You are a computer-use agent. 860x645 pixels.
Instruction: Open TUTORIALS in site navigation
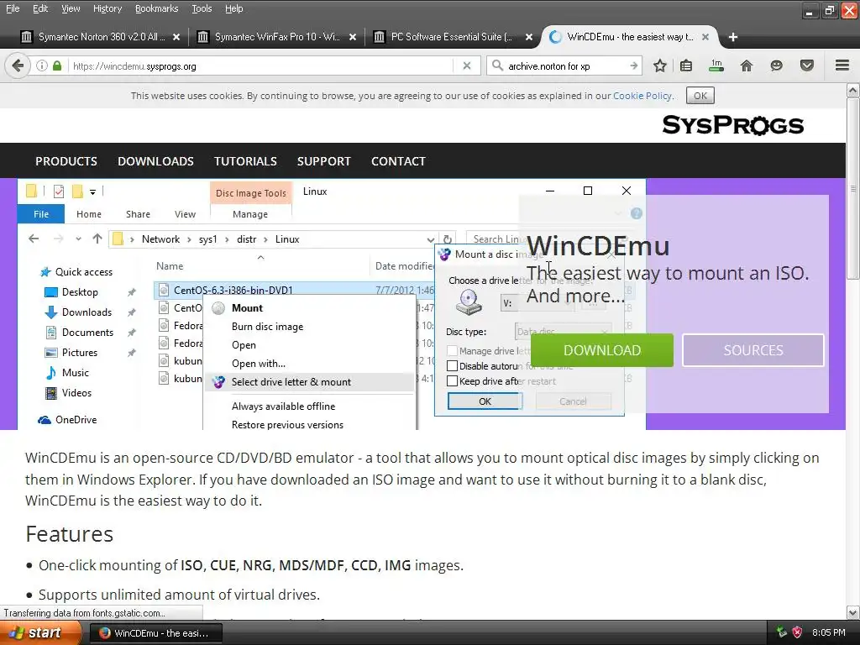click(245, 161)
